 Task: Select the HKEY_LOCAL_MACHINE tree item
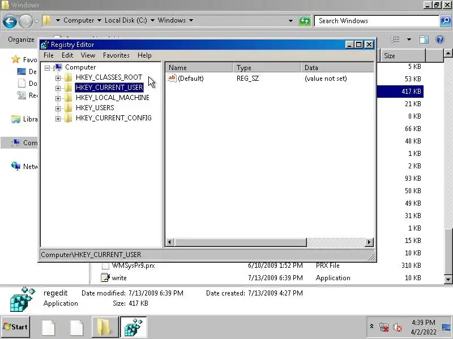[112, 98]
